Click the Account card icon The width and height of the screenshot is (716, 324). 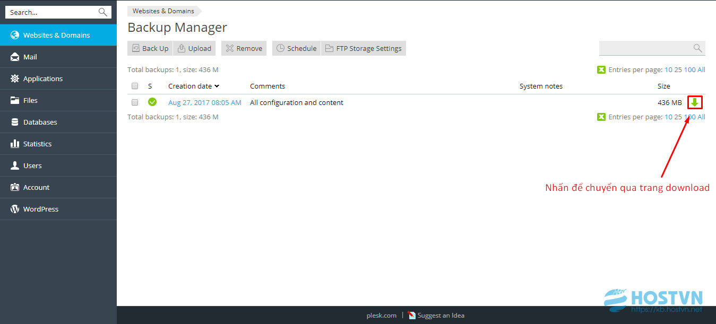[15, 187]
